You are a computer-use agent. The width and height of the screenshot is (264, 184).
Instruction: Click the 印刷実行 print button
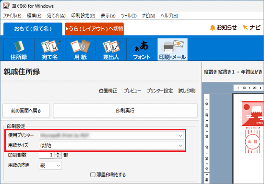point(125,111)
